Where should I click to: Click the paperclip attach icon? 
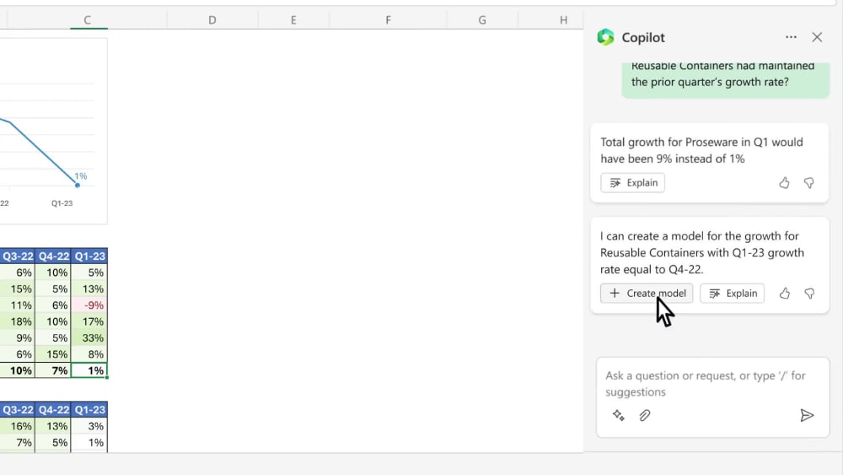[645, 415]
